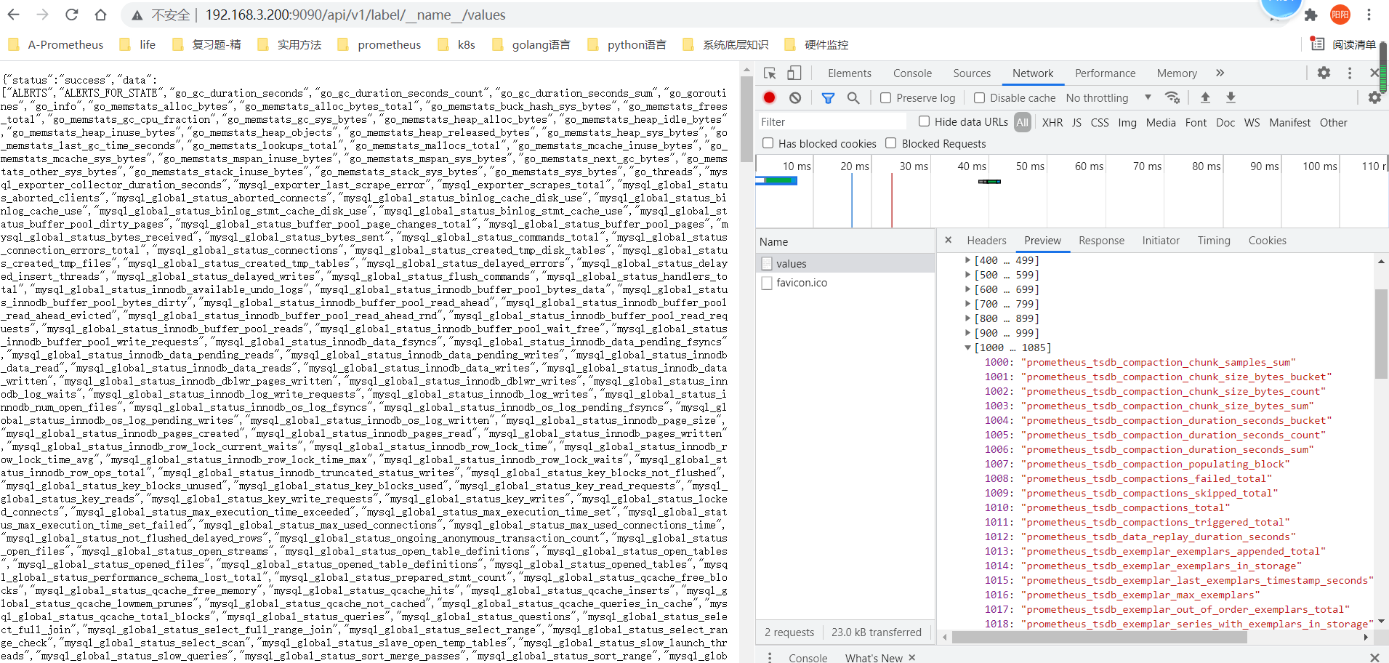Image resolution: width=1389 pixels, height=663 pixels.
Task: Open the drawer three-dot menu
Action: (770, 657)
